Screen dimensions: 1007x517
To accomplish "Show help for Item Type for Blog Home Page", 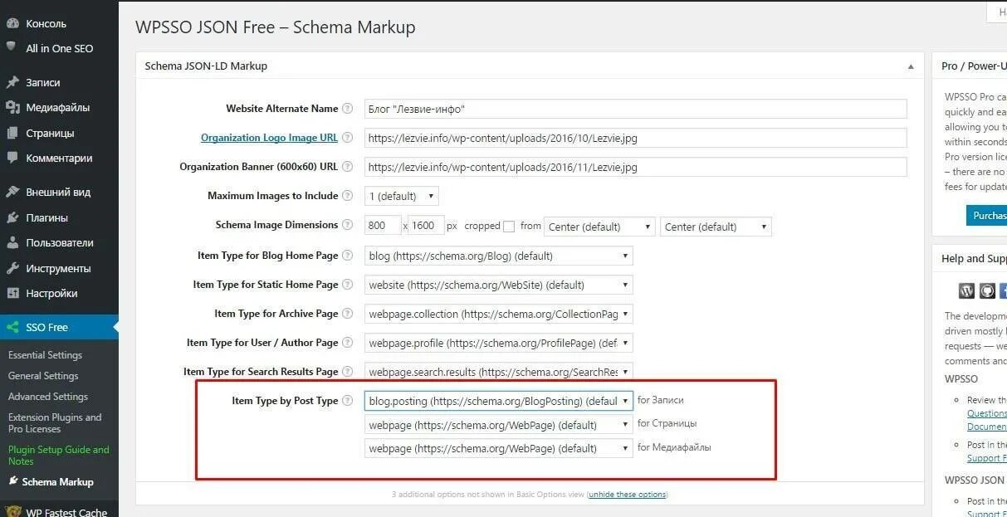I will click(x=348, y=256).
